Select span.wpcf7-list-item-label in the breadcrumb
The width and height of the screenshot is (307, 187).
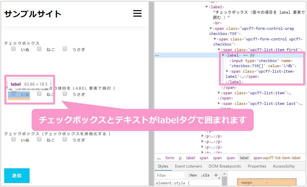coord(277,158)
